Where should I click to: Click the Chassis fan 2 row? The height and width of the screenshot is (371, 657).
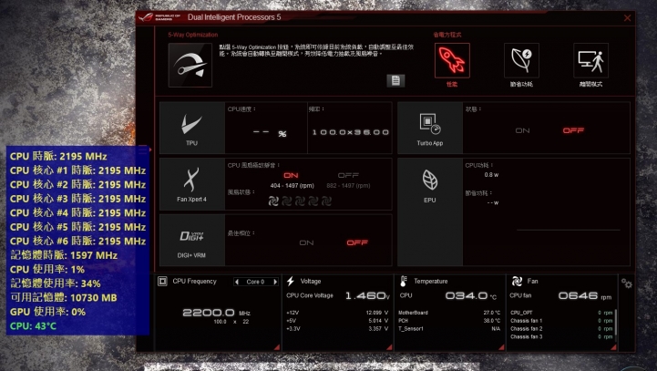[561, 329]
